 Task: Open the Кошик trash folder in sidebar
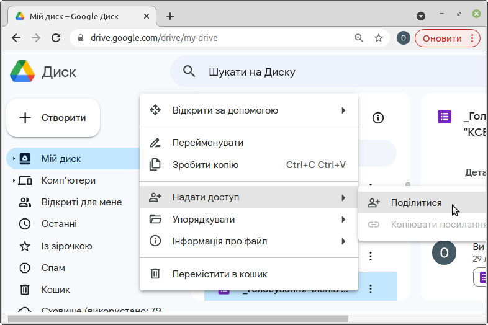pyautogui.click(x=55, y=290)
